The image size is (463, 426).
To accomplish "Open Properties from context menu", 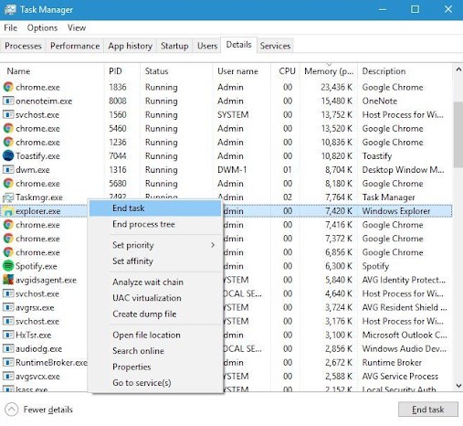I will point(155,367).
